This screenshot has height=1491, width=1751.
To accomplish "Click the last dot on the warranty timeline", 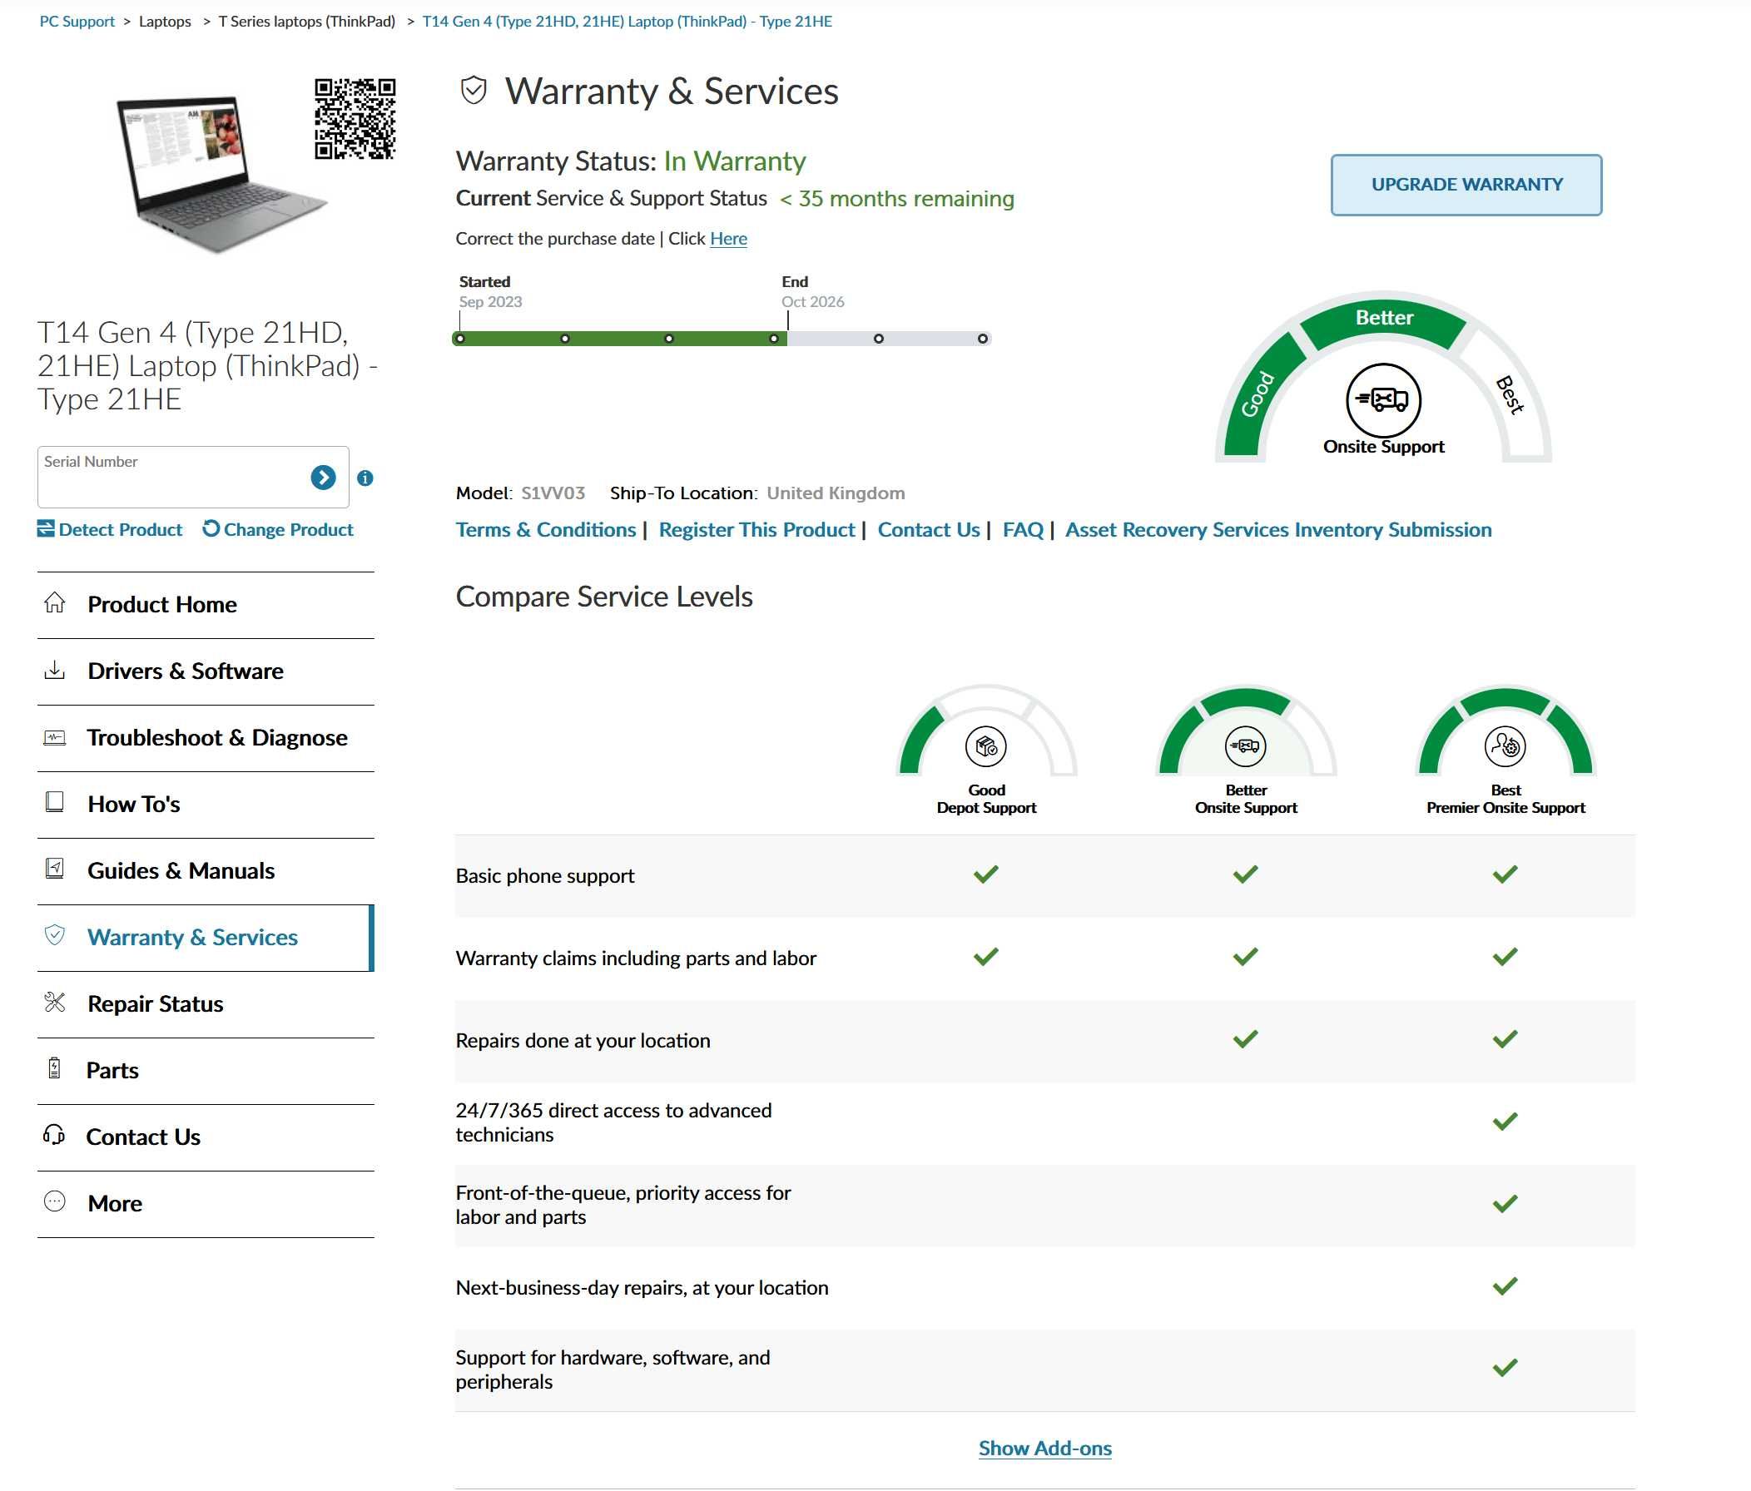I will [982, 339].
